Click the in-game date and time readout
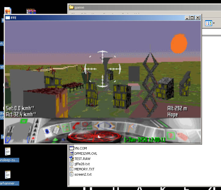Image resolution: width=221 pixels, height=190 pixels. point(145,140)
